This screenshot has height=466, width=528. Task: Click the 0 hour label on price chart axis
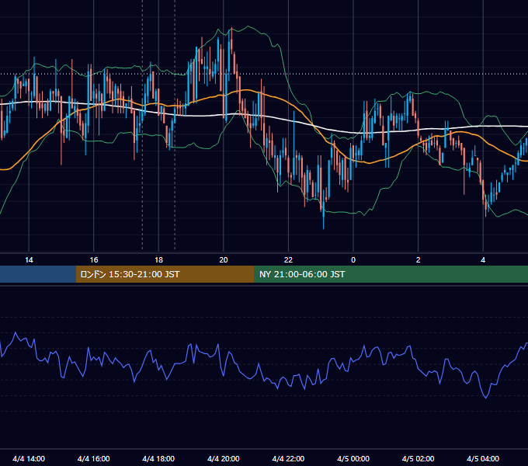click(x=353, y=260)
